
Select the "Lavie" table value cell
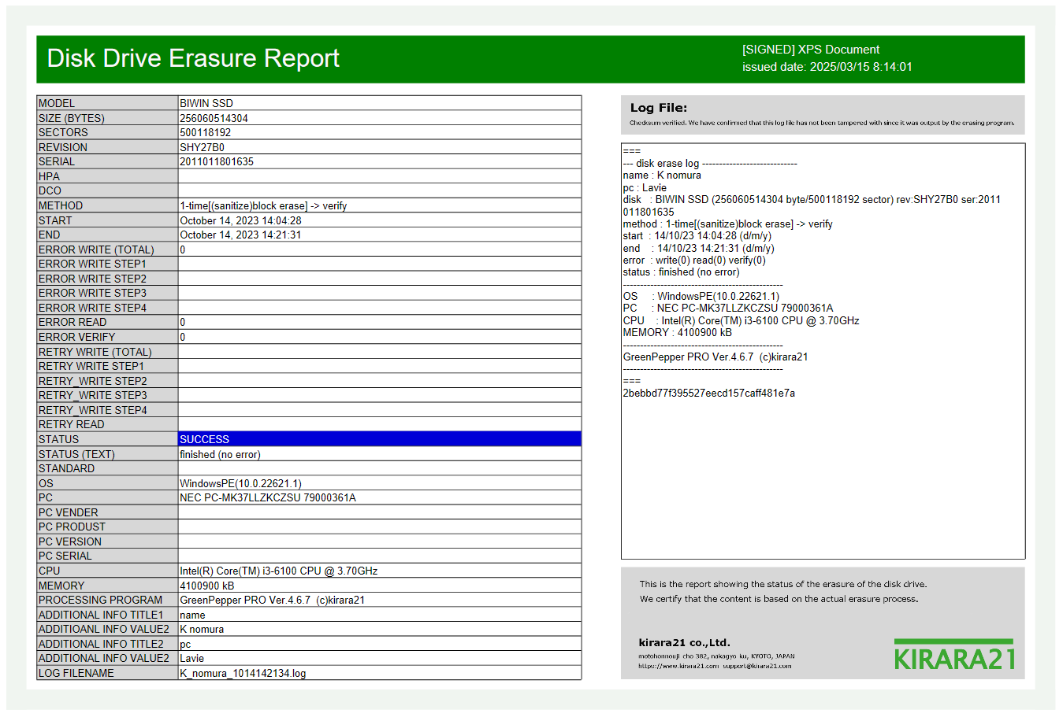point(380,658)
